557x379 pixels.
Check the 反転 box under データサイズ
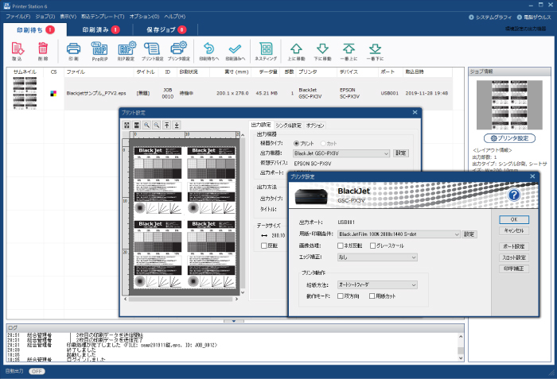click(x=264, y=246)
